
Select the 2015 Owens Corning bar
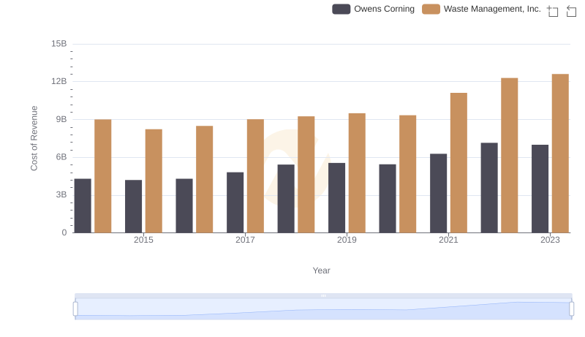click(133, 206)
